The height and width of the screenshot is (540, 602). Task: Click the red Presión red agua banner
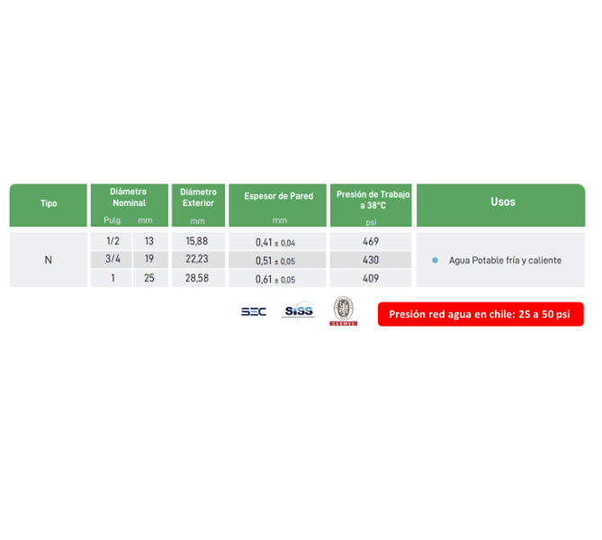[x=481, y=314]
